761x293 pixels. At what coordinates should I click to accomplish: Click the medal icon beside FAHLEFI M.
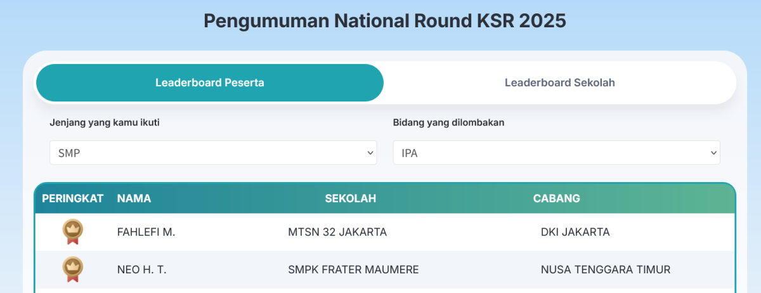click(73, 232)
